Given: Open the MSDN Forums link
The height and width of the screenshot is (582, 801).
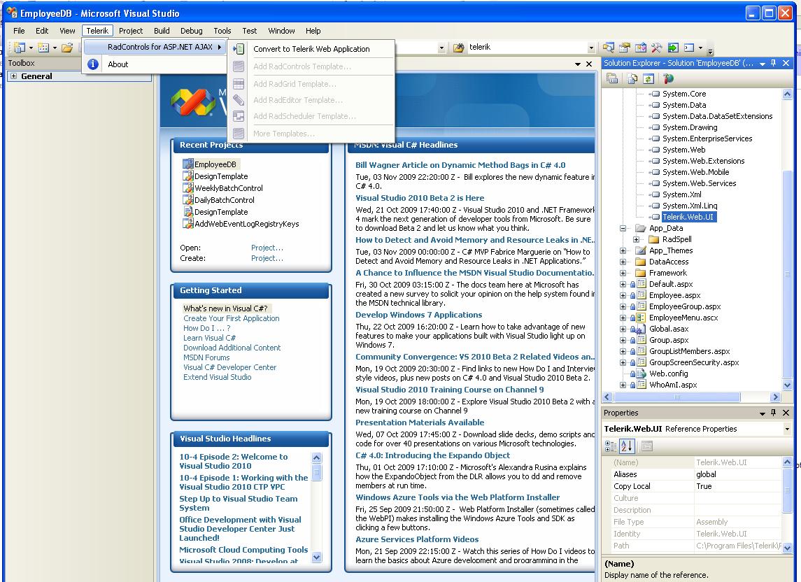Looking at the screenshot, I should [206, 357].
